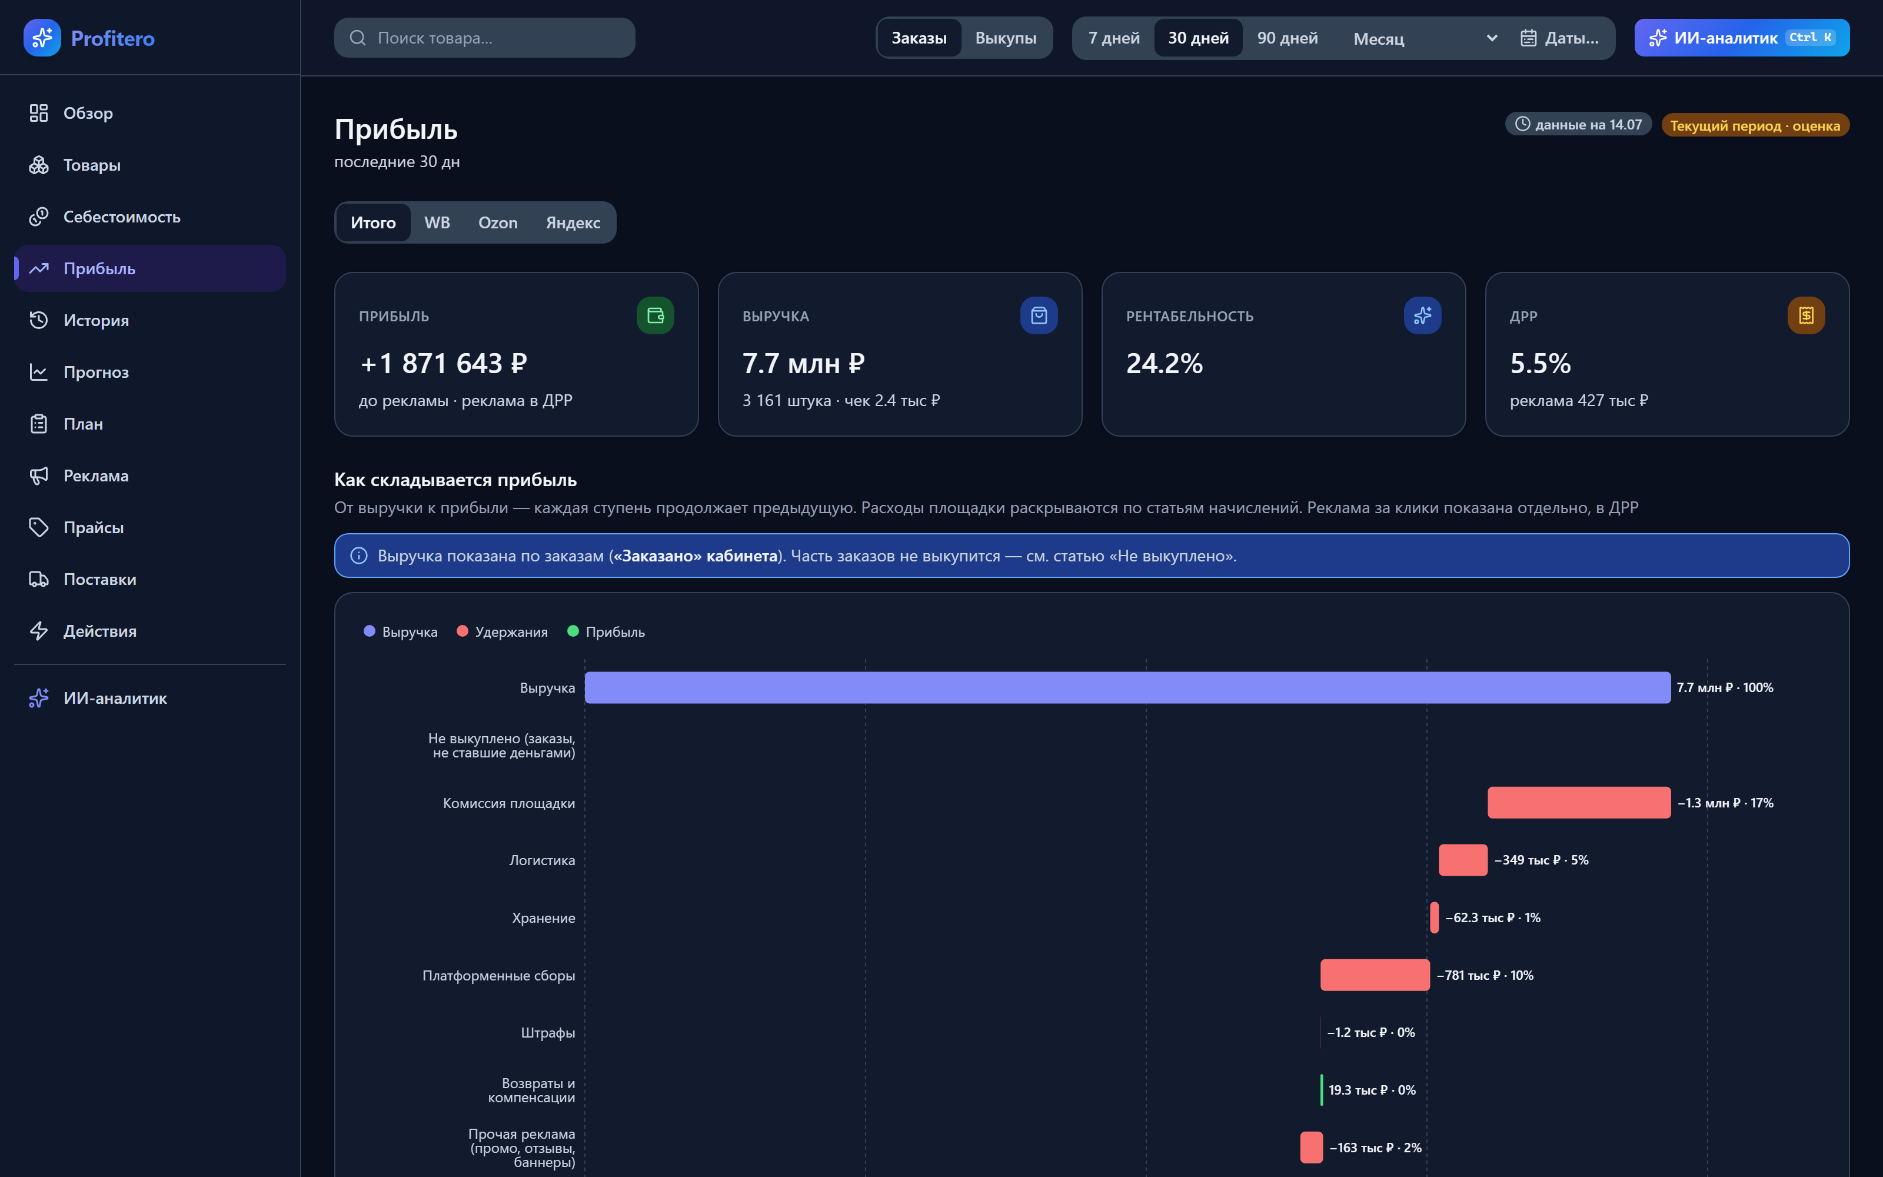Image resolution: width=1883 pixels, height=1177 pixels.
Task: Click the Profitero logo icon
Action: 42,37
